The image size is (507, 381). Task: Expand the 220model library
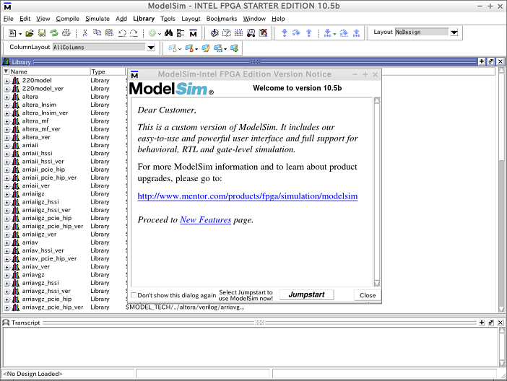pyautogui.click(x=6, y=81)
